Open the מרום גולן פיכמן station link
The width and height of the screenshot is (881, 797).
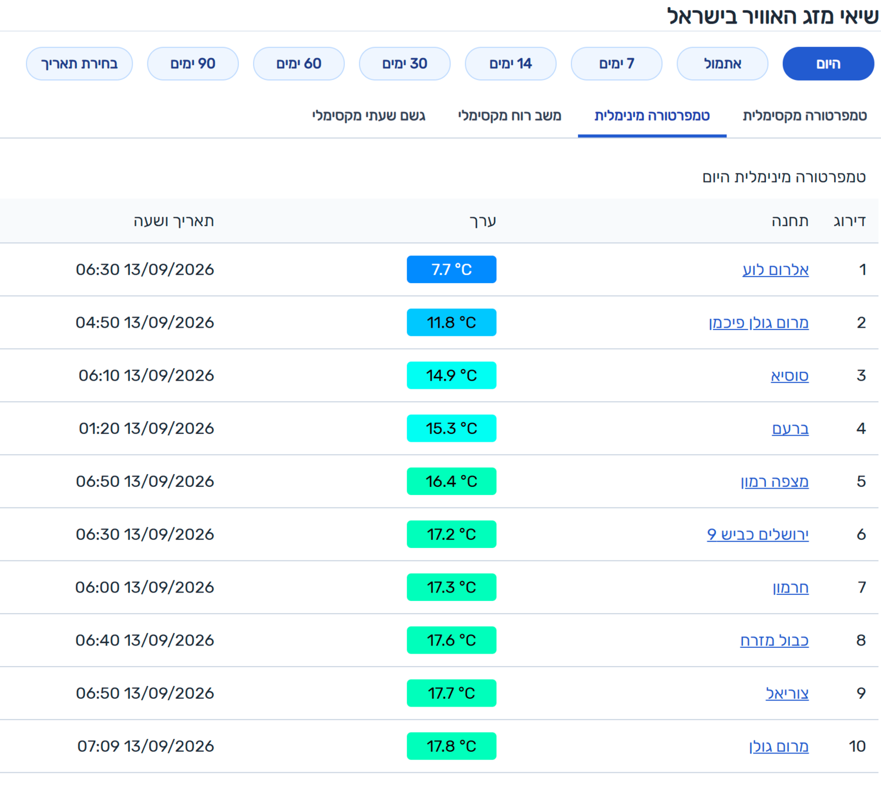759,322
